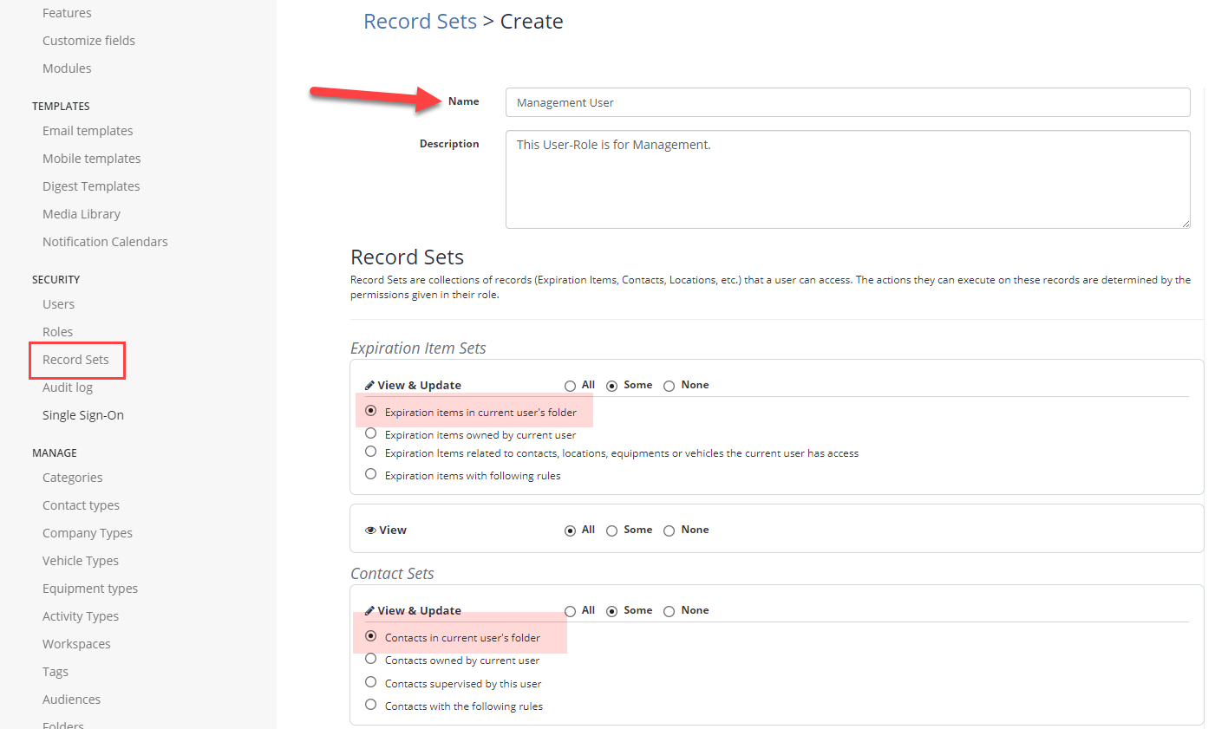Select None for Expiration View row
The width and height of the screenshot is (1228, 729).
pyautogui.click(x=669, y=530)
